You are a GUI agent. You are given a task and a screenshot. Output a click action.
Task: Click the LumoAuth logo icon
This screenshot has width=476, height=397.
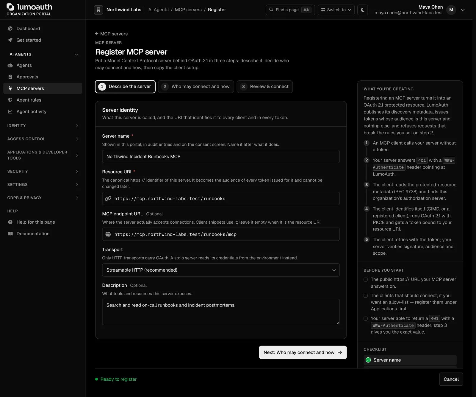tap(10, 7)
